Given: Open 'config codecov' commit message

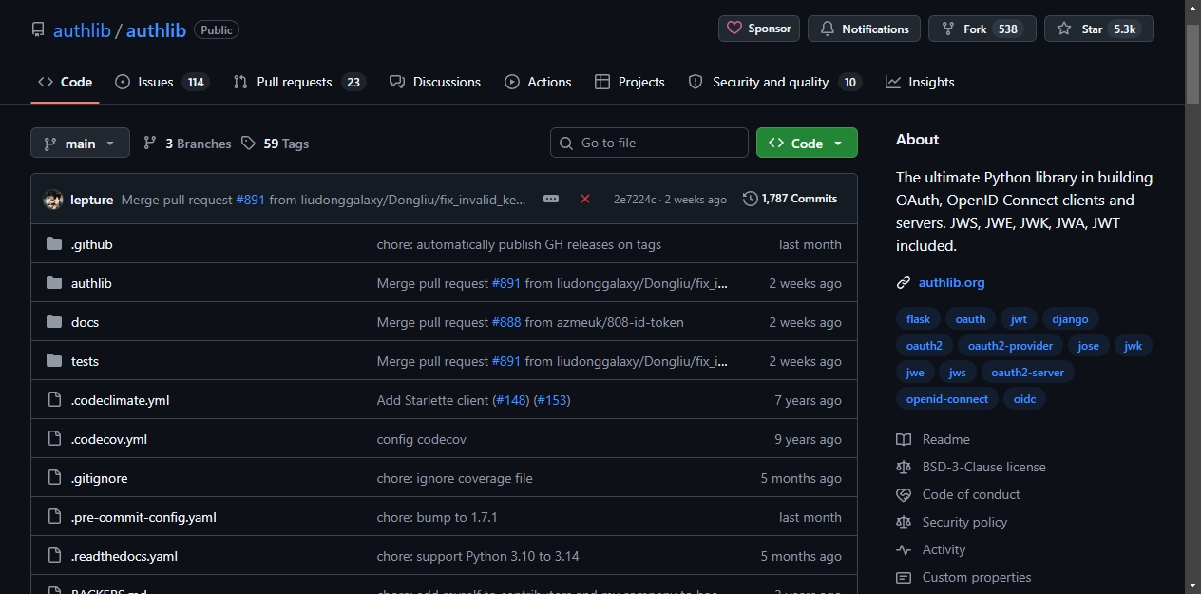Looking at the screenshot, I should tap(422, 439).
